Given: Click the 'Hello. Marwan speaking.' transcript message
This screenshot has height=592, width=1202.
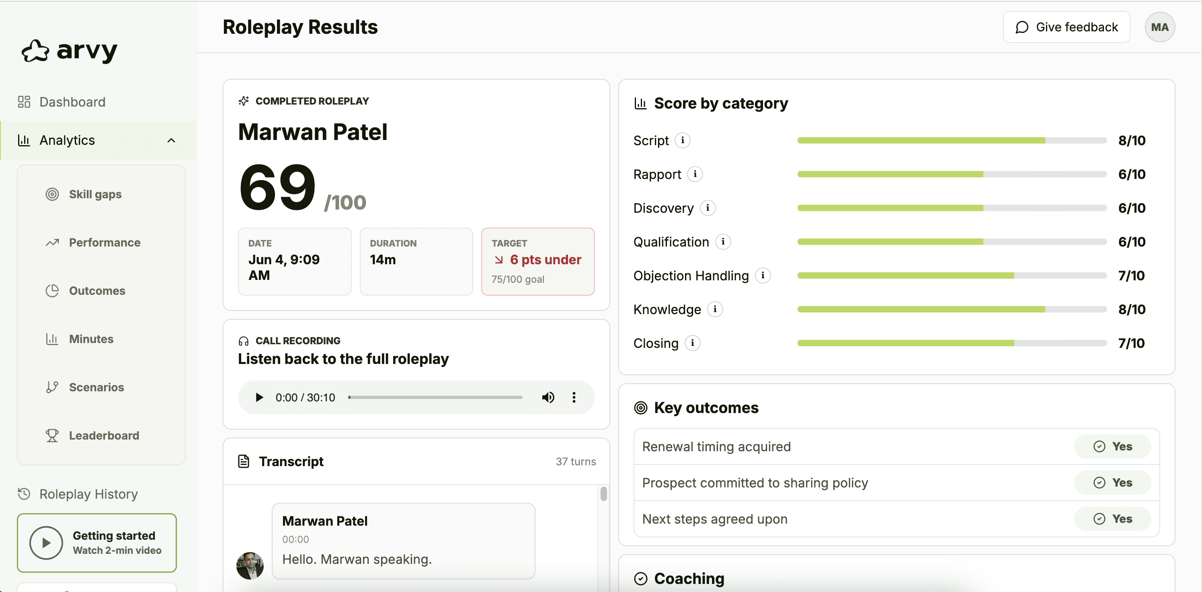Looking at the screenshot, I should (404, 541).
